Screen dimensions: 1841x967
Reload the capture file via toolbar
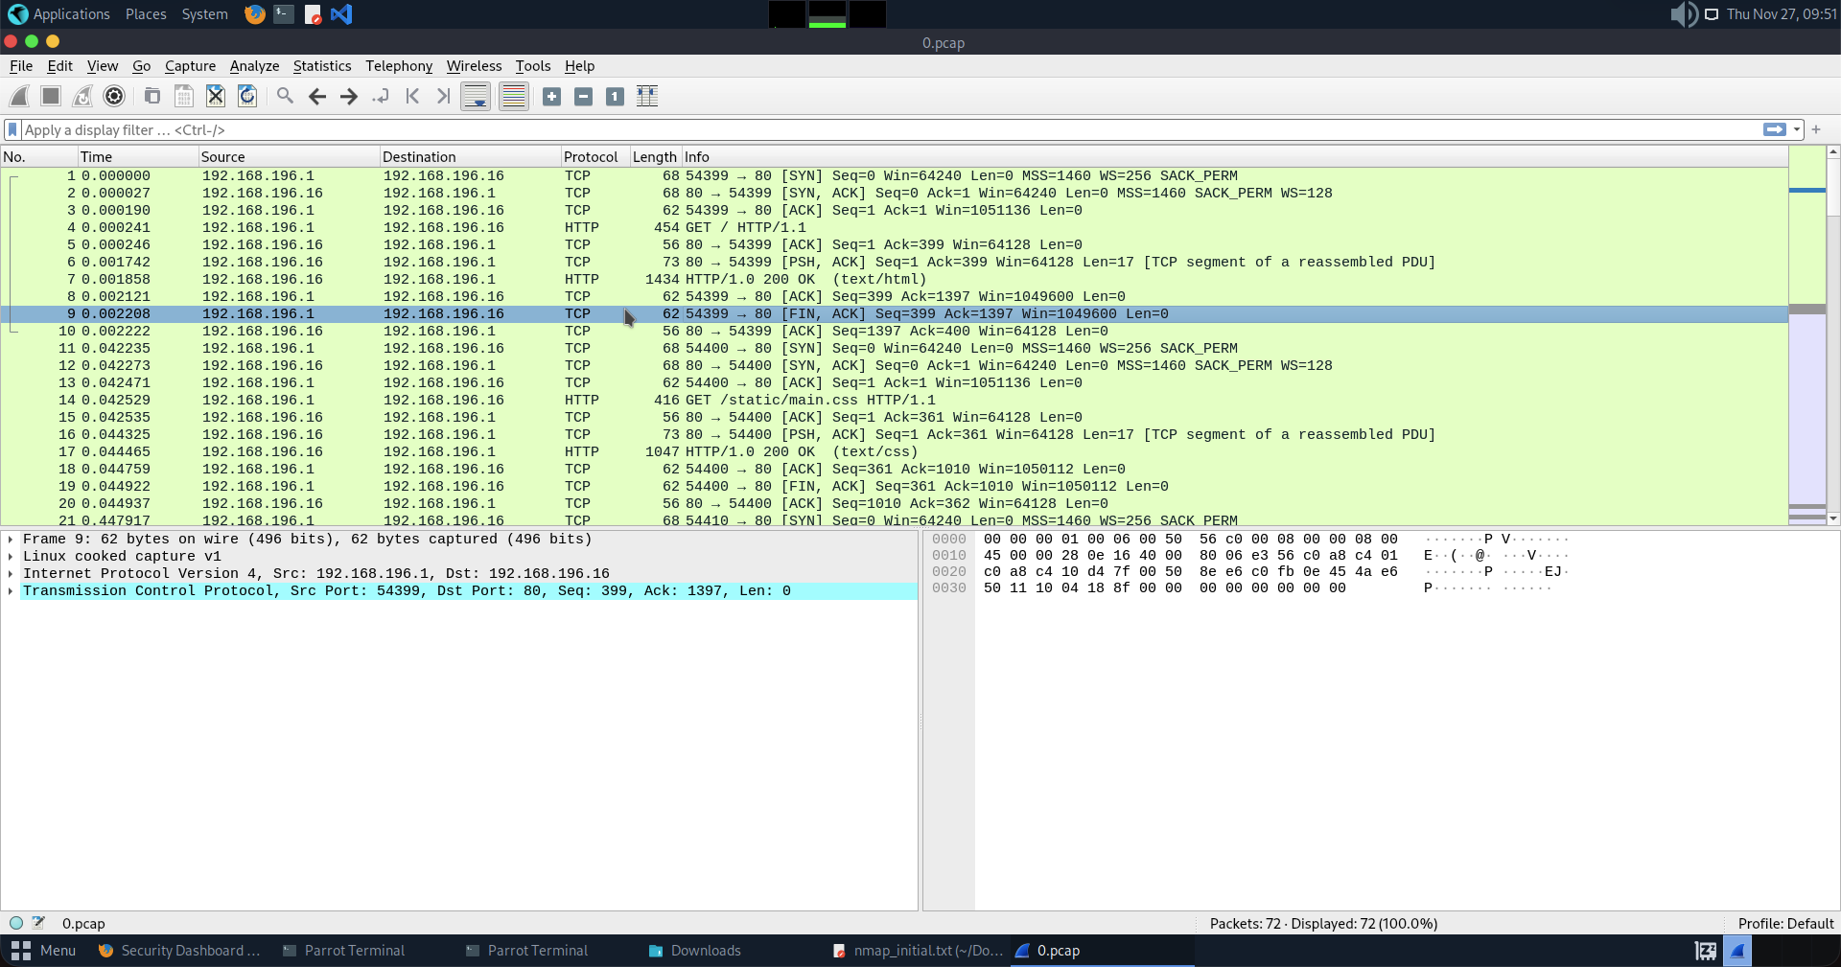click(x=247, y=96)
